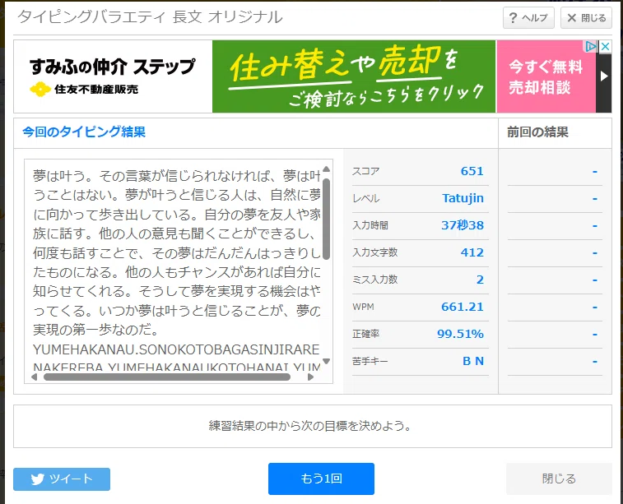Select the 入力時間 value 37秒38
The height and width of the screenshot is (504, 623).
(x=463, y=225)
